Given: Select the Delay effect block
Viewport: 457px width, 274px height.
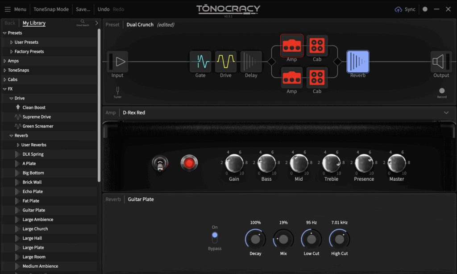Looking at the screenshot, I should coord(251,62).
